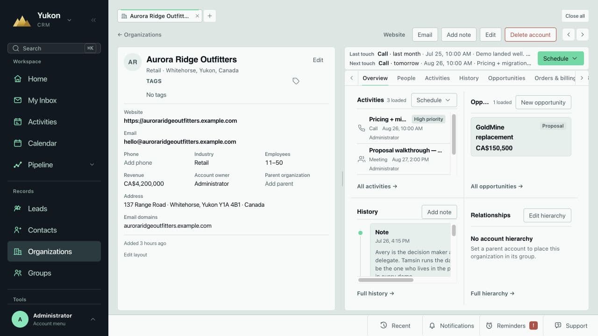
Task: Click Close all tabs button
Action: coord(575,16)
